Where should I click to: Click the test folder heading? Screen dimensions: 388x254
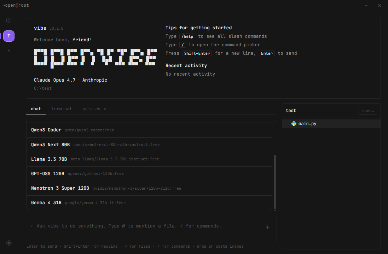[291, 111]
